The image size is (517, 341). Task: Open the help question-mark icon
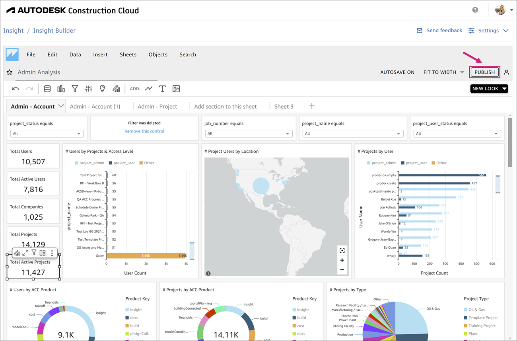475,10
